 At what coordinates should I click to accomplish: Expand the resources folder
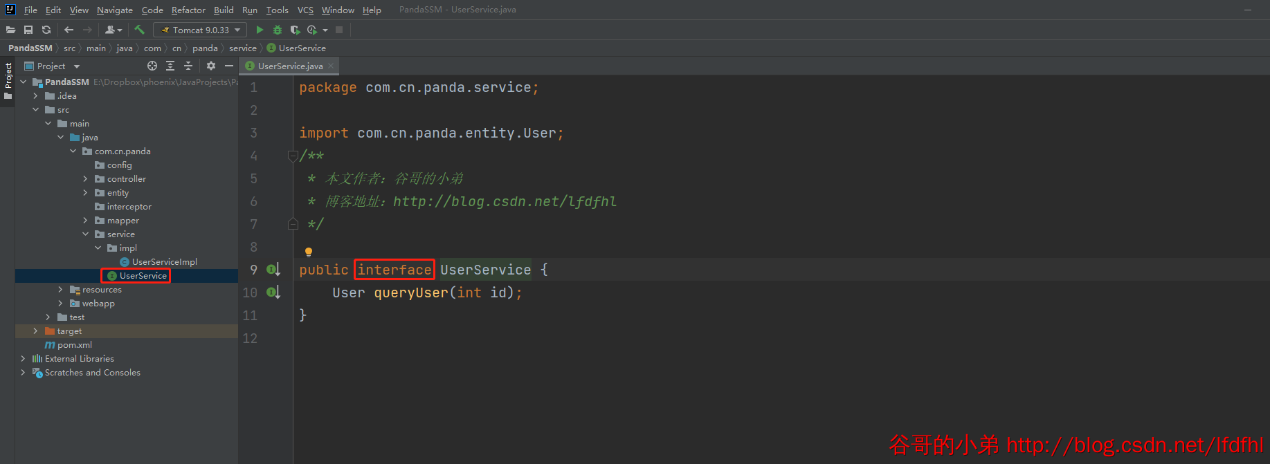coord(61,289)
